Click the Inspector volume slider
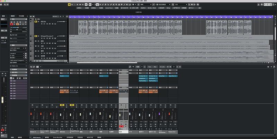This screenshot has height=139, width=277. click(17, 28)
